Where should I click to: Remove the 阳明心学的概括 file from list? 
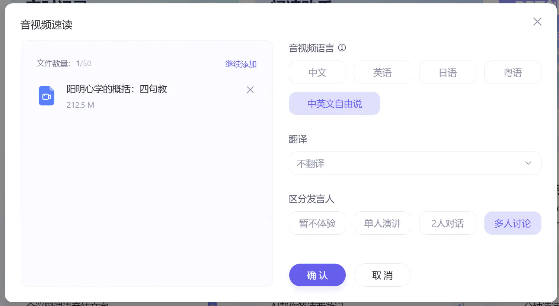tap(250, 90)
